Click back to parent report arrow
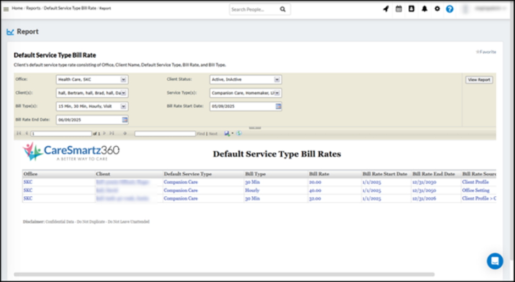 click(125, 133)
